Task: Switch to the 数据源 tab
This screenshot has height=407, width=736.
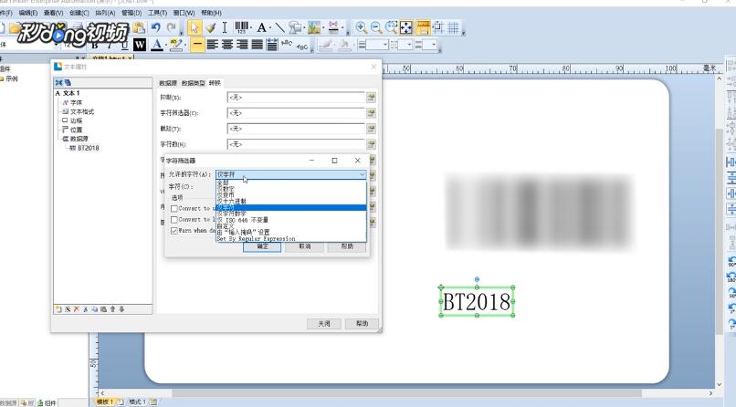Action: click(168, 83)
